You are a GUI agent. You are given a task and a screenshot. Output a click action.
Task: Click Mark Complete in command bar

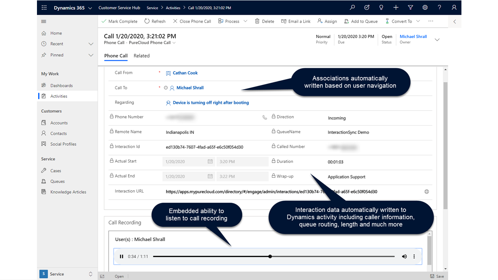[x=119, y=21]
